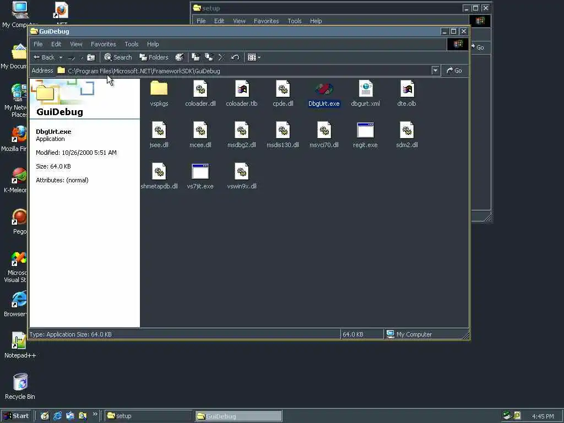Open the View menu in GuiDebug
The height and width of the screenshot is (423, 564).
[76, 44]
